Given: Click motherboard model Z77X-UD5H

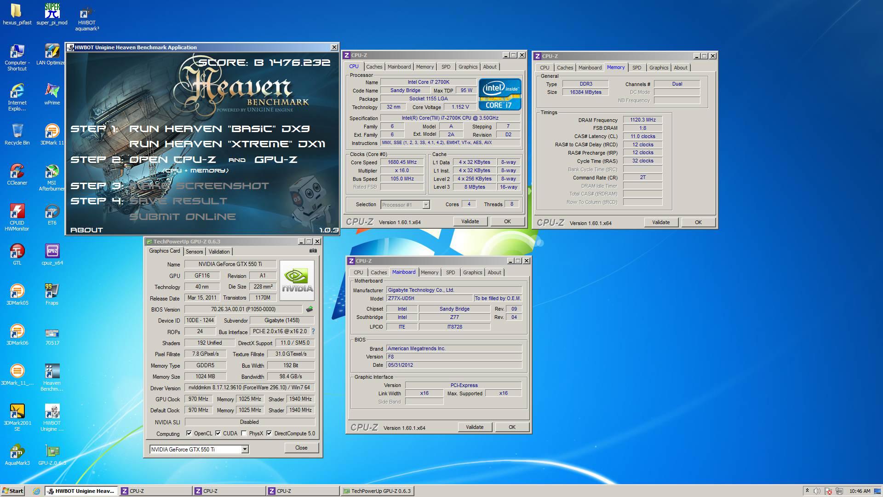Looking at the screenshot, I should click(429, 298).
